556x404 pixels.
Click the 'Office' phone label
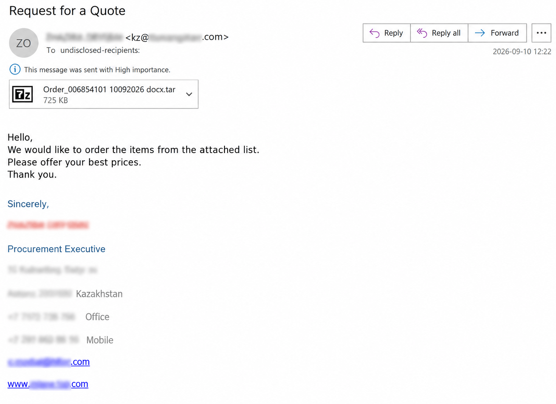point(97,317)
